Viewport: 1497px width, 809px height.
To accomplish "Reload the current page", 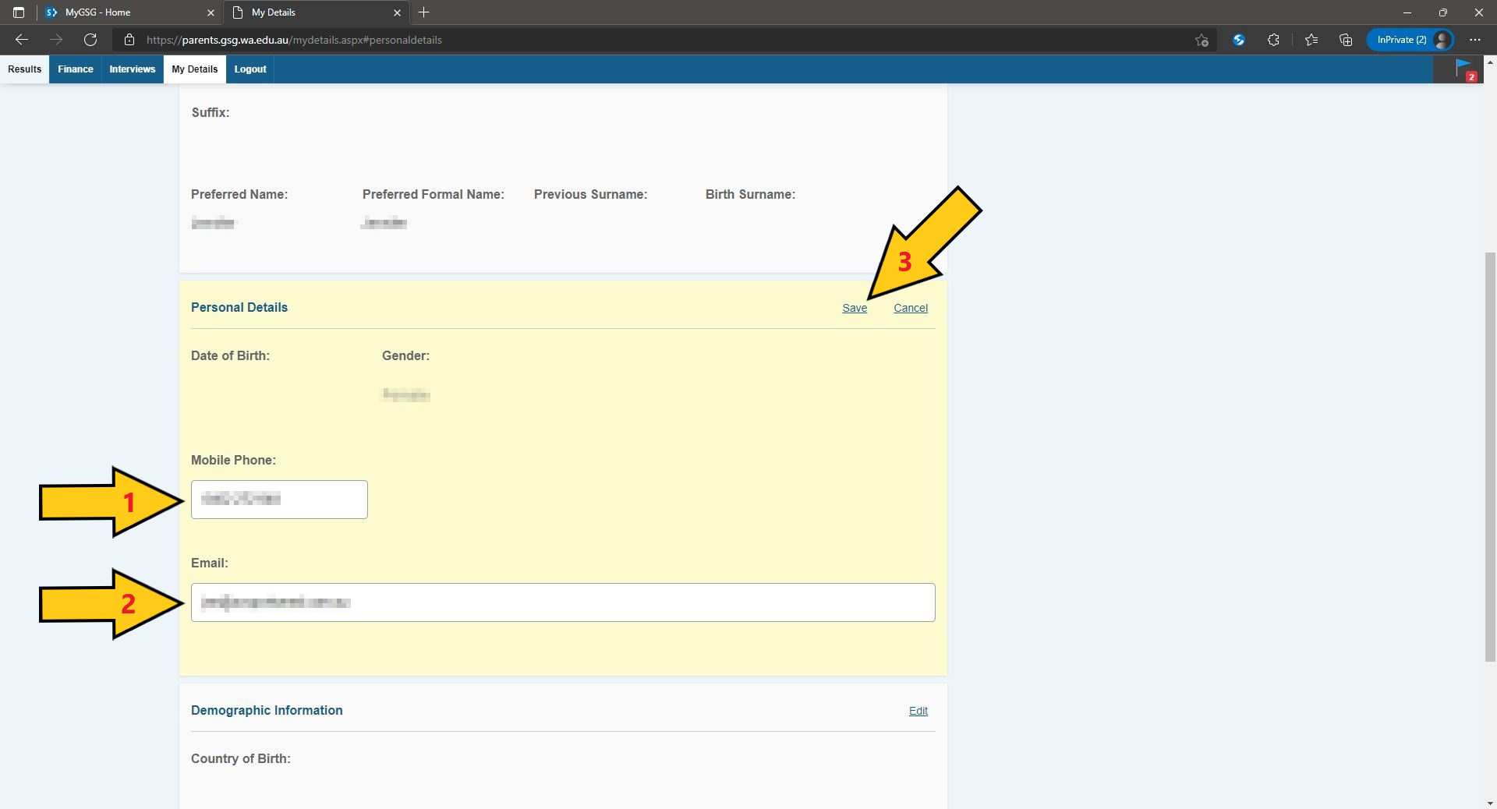I will 90,40.
